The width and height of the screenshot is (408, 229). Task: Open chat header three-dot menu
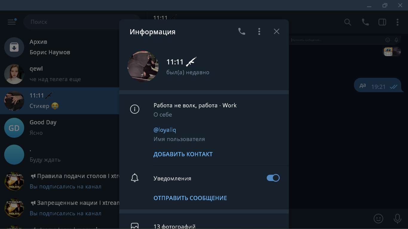pos(398,22)
